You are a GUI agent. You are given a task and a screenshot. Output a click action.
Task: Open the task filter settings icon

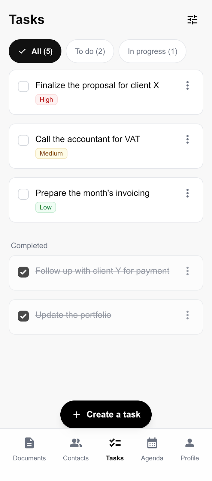[x=192, y=20]
